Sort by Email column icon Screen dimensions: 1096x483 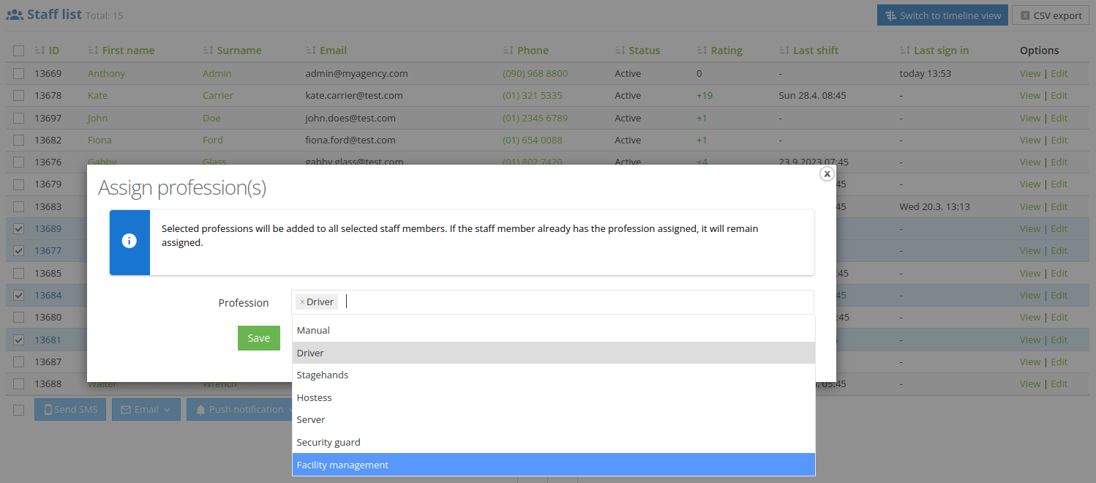coord(311,50)
